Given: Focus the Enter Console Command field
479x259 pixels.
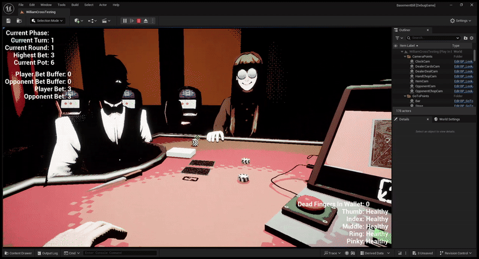Looking at the screenshot, I should pyautogui.click(x=120, y=253).
